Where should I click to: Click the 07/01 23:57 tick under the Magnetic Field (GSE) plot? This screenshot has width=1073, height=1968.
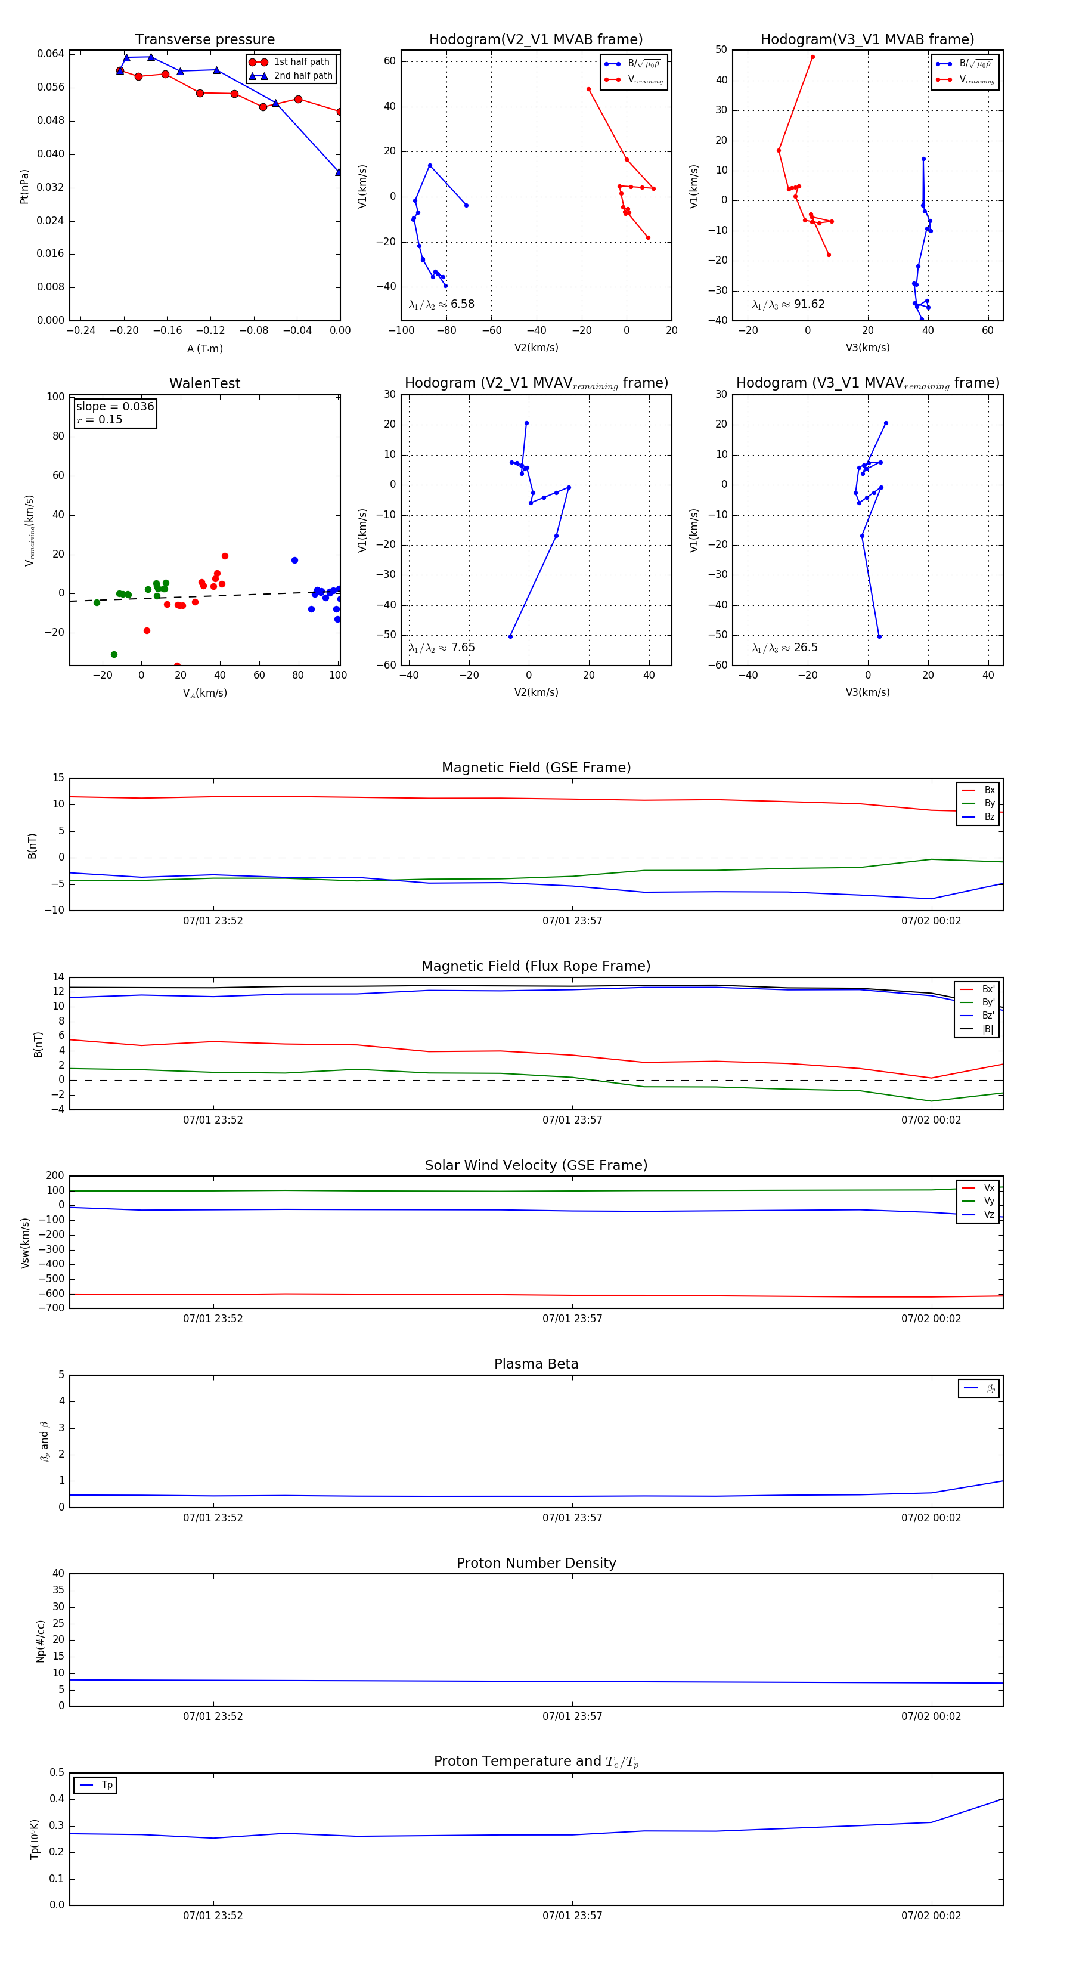(572, 921)
